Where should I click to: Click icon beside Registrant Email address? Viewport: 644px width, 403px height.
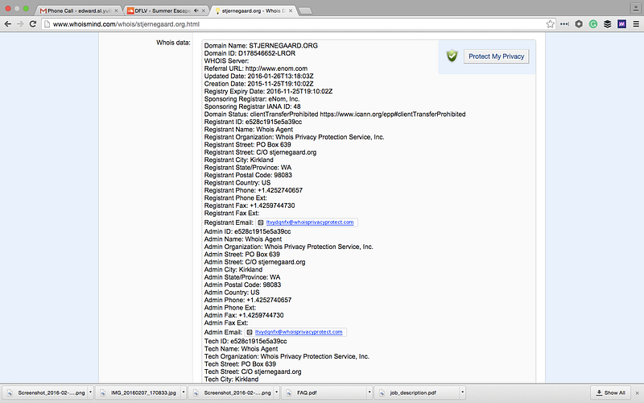260,222
